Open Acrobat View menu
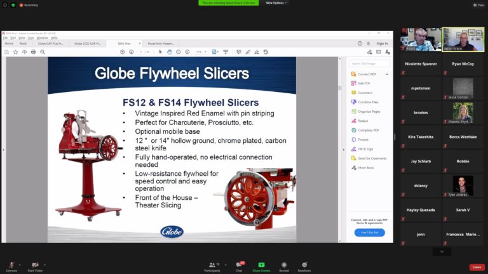The height and width of the screenshot is (274, 488). click(x=22, y=38)
